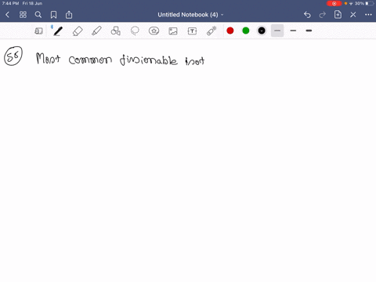This screenshot has height=282, width=376.
Task: Toggle the zoom window tool
Action: (x=38, y=31)
